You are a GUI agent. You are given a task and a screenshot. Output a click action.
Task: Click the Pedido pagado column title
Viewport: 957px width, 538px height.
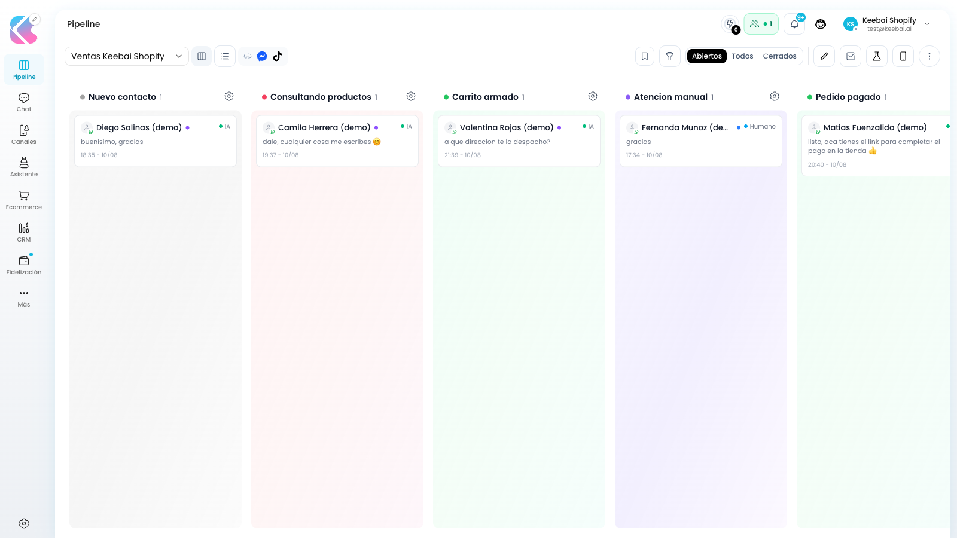tap(848, 97)
